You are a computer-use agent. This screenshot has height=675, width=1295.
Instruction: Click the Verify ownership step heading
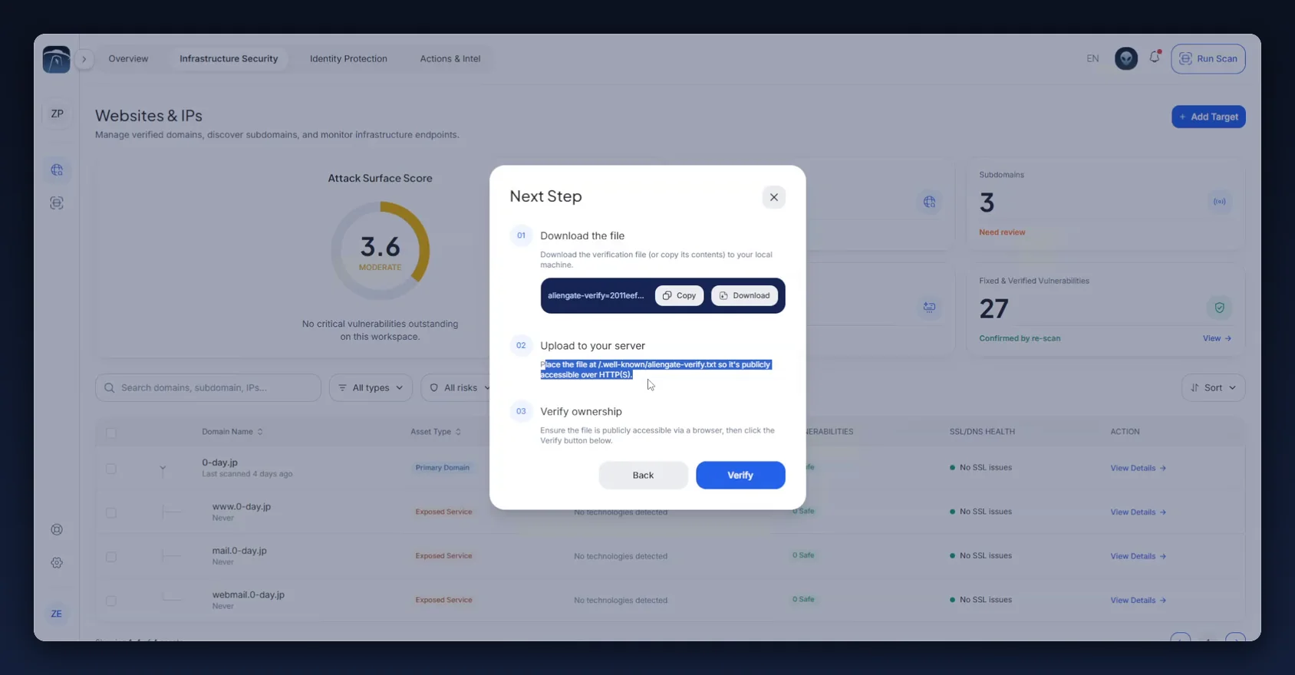coord(581,411)
